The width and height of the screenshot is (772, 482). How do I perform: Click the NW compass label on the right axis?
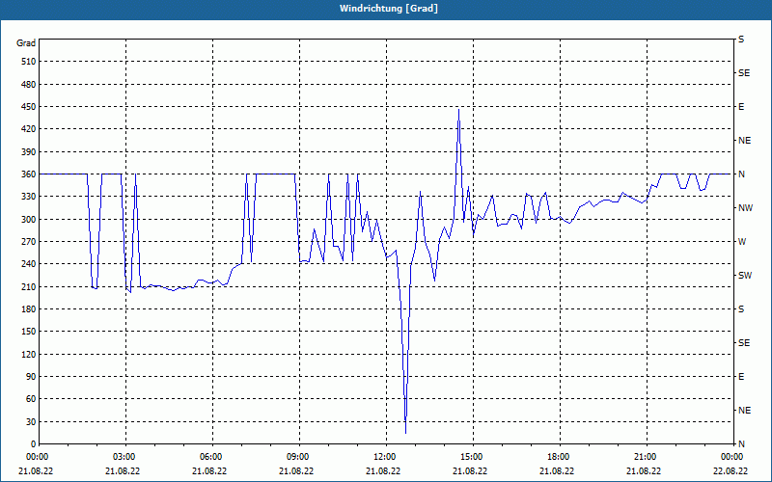point(745,208)
